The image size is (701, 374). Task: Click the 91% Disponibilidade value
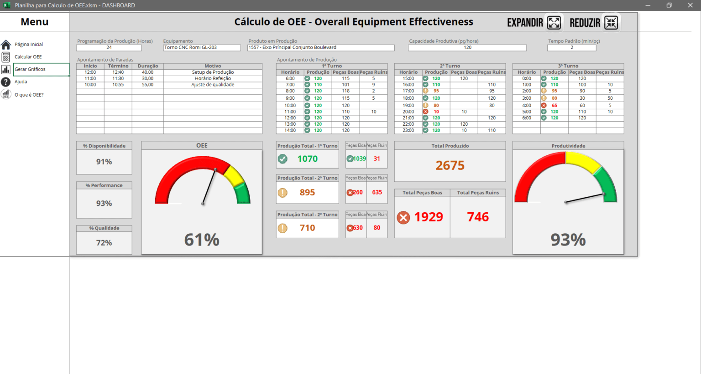(104, 162)
